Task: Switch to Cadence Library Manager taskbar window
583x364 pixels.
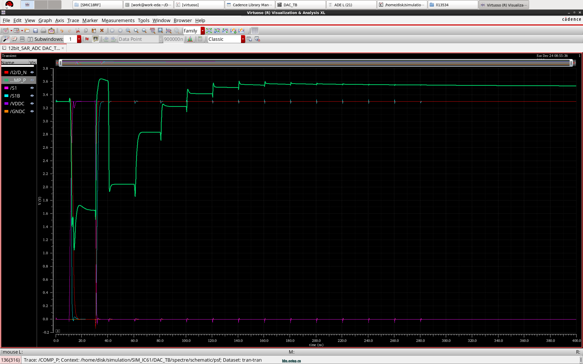Action: (x=250, y=5)
